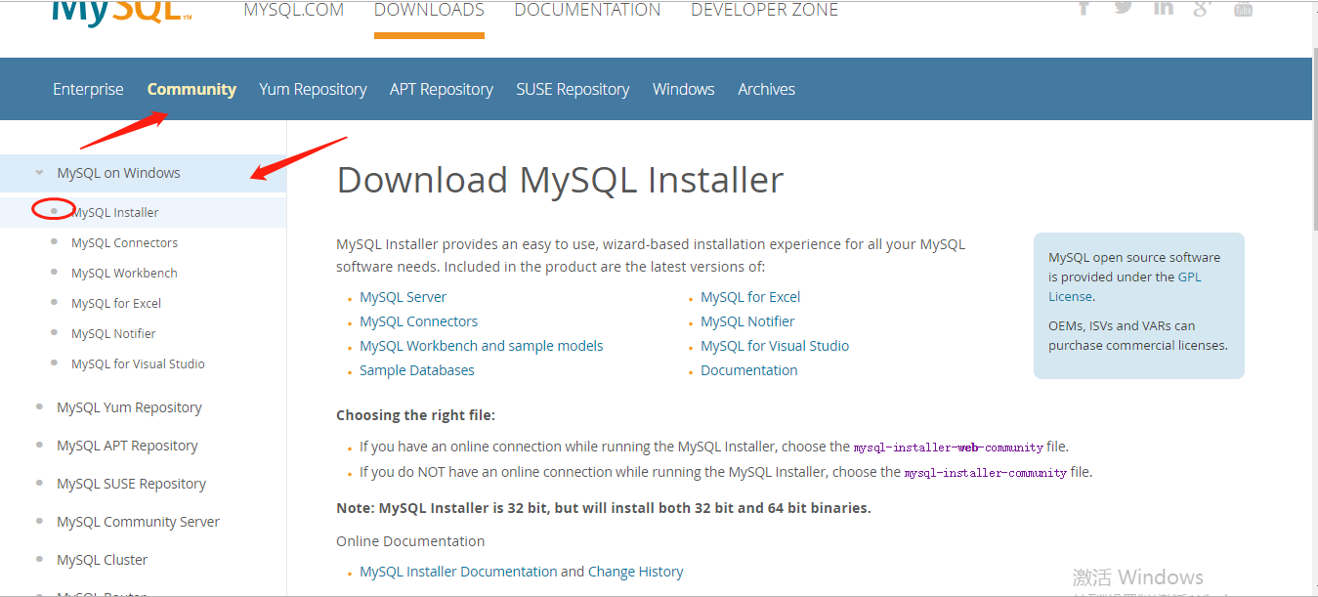Screen dimensions: 1318x597
Task: Click the Twitter bird icon
Action: (1124, 8)
